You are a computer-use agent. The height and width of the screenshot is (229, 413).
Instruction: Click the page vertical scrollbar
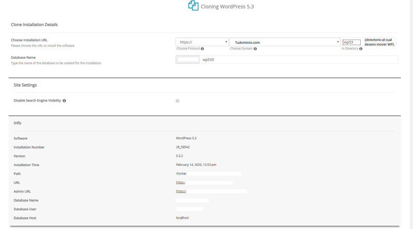(411, 114)
